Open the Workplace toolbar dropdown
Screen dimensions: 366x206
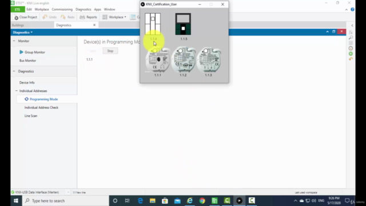pos(114,17)
